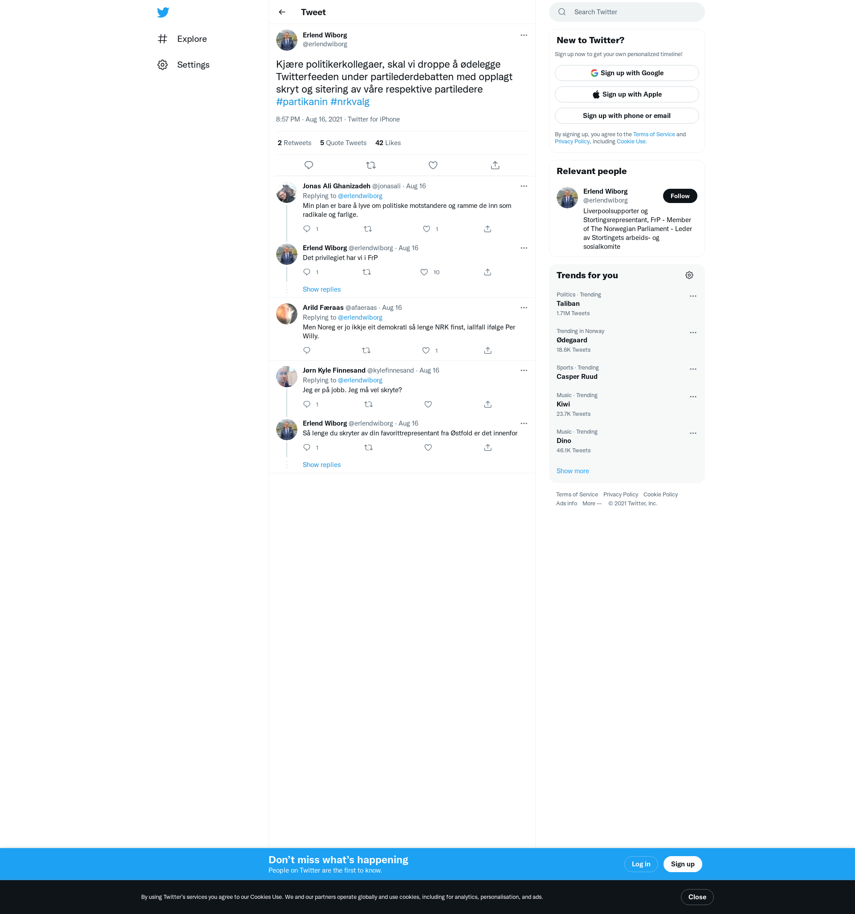Share the main tweet via share icon

click(495, 165)
